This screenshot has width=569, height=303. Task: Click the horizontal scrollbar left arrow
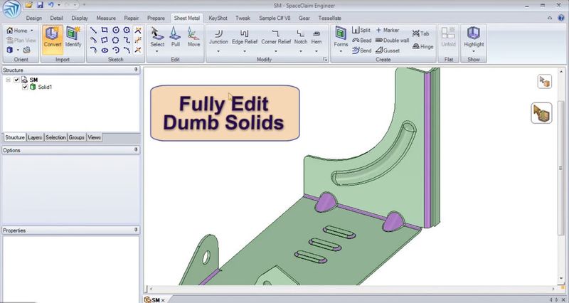click(x=151, y=289)
